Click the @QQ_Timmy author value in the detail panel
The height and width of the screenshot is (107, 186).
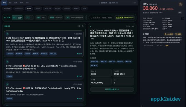pos(97,83)
